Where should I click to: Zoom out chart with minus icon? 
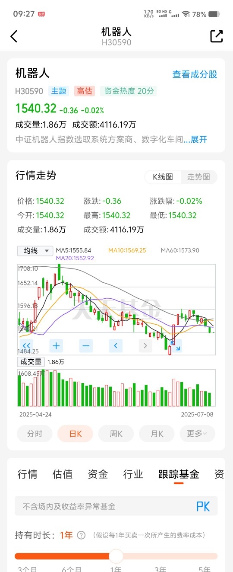pyautogui.click(x=86, y=345)
